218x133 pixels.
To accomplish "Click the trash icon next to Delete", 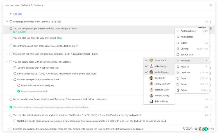I will coord(178,90).
